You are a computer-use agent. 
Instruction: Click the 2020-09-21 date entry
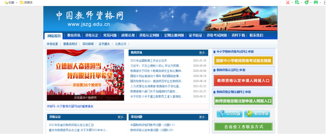click(200, 96)
